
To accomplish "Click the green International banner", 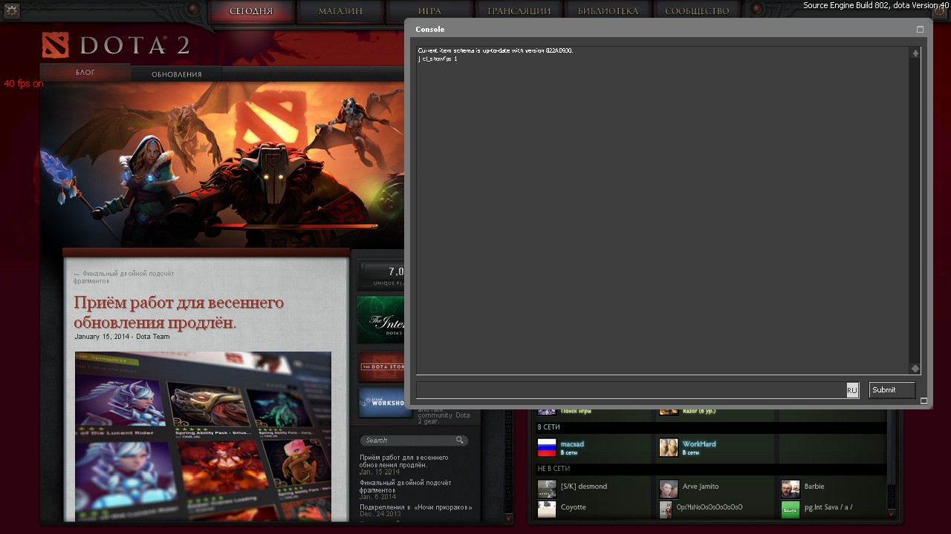I will 380,320.
